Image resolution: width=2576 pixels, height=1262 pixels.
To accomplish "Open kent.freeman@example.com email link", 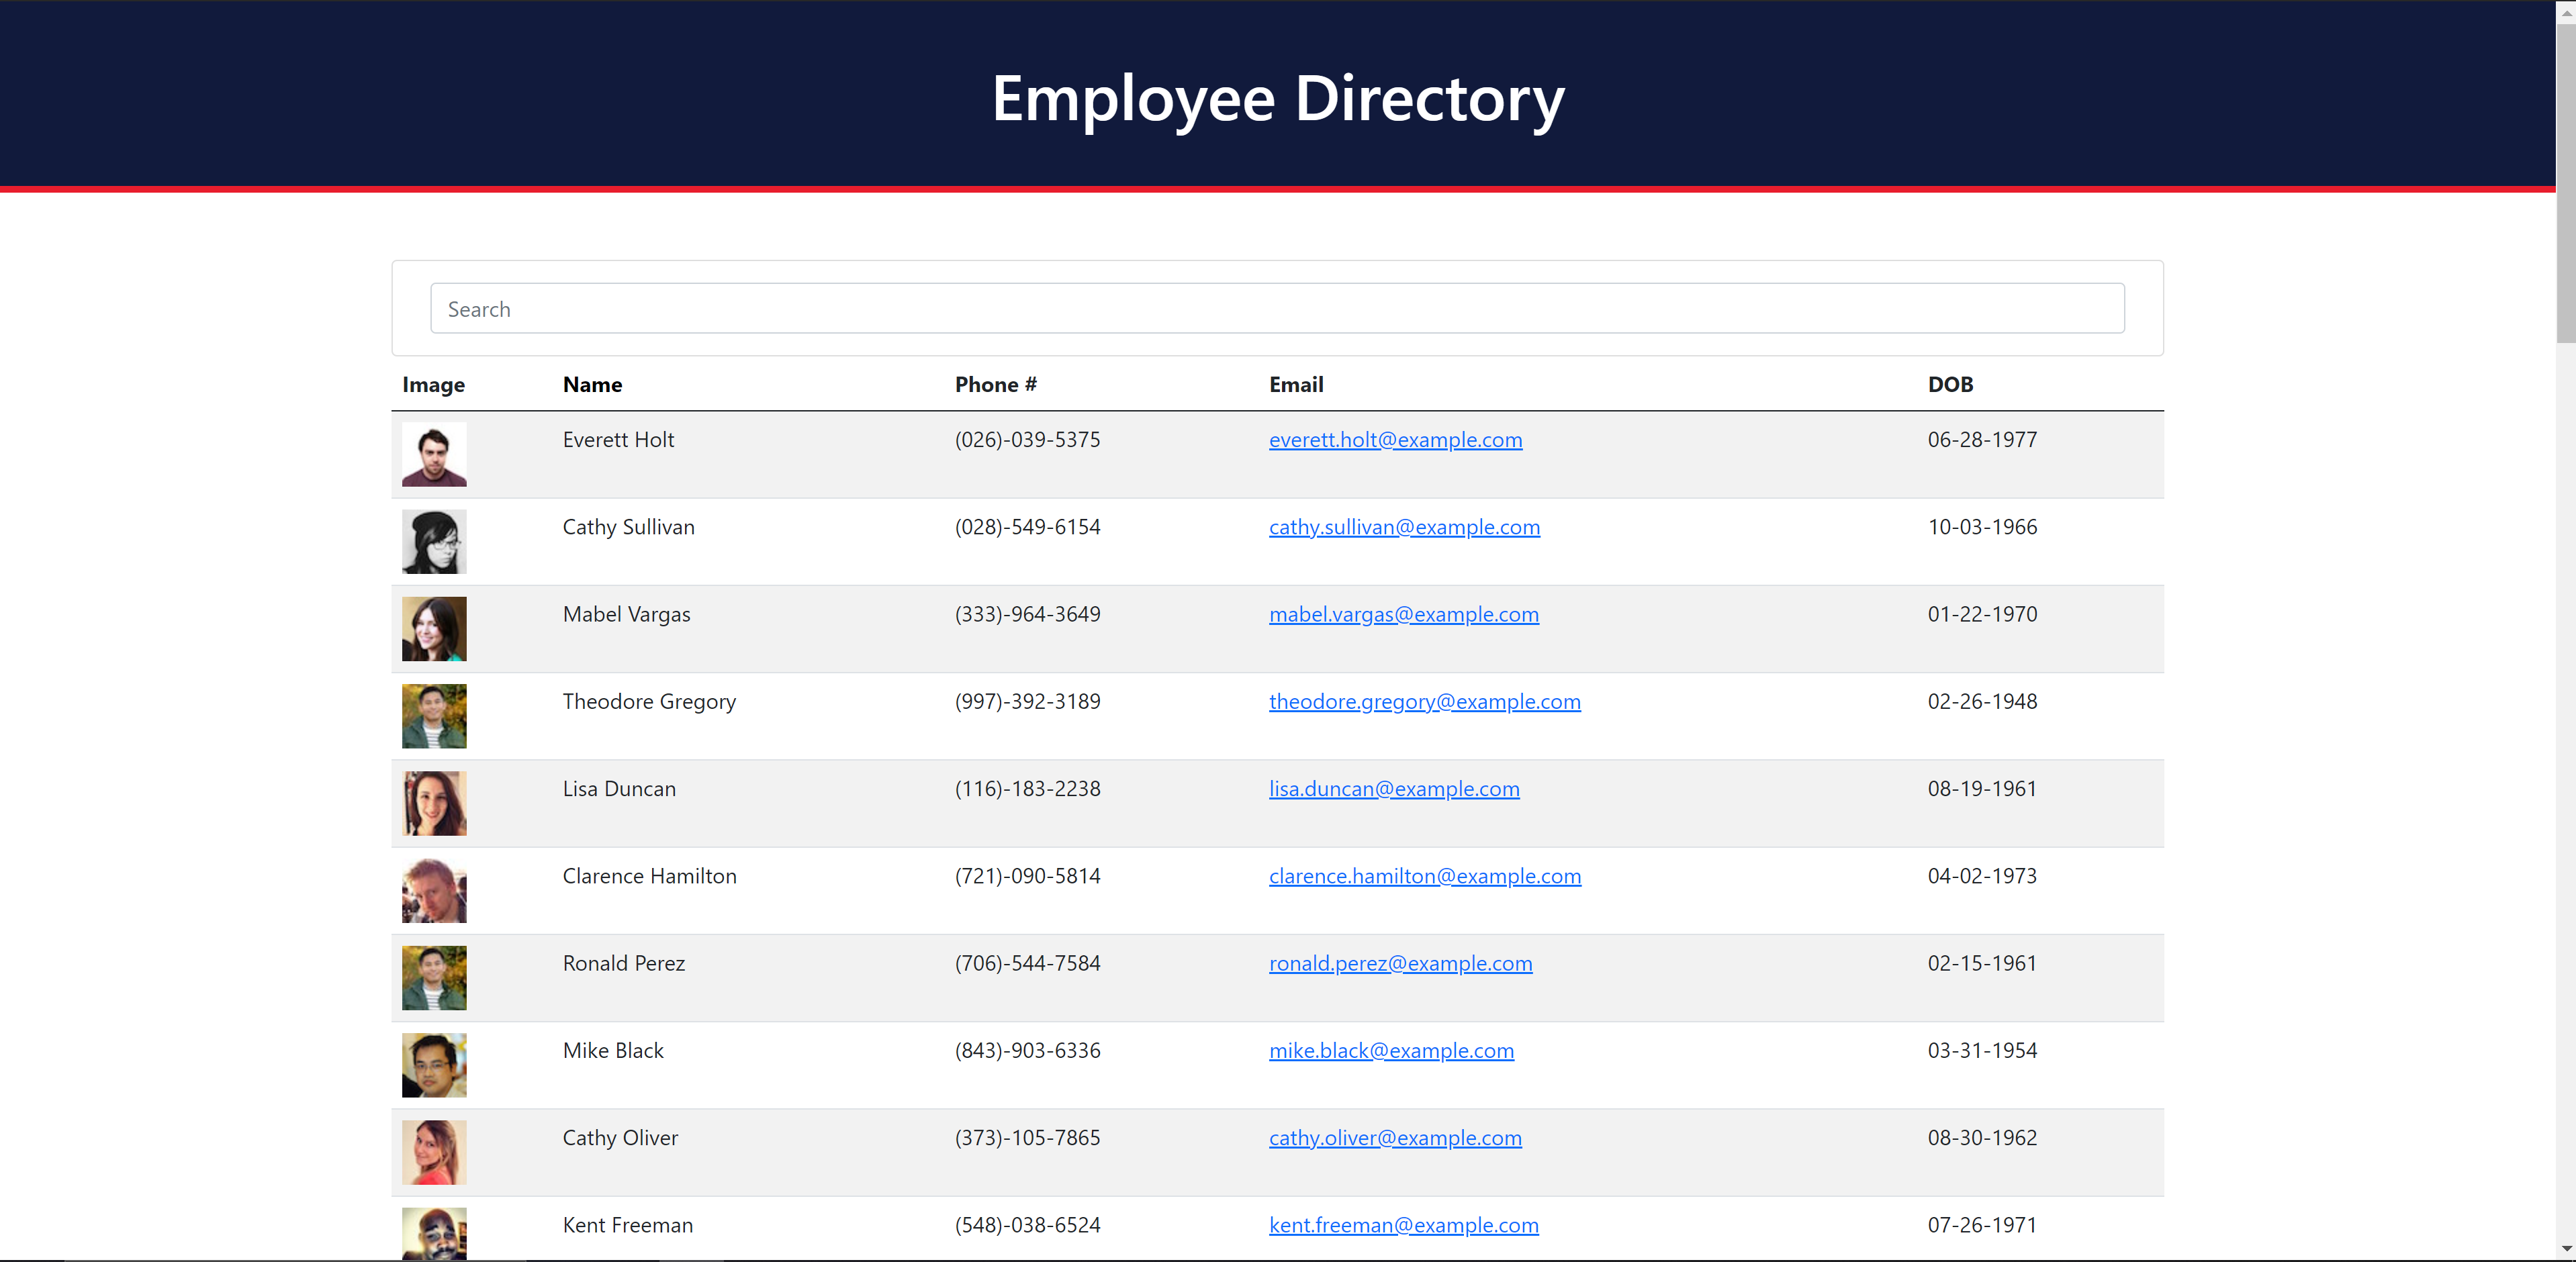I will tap(1403, 1225).
